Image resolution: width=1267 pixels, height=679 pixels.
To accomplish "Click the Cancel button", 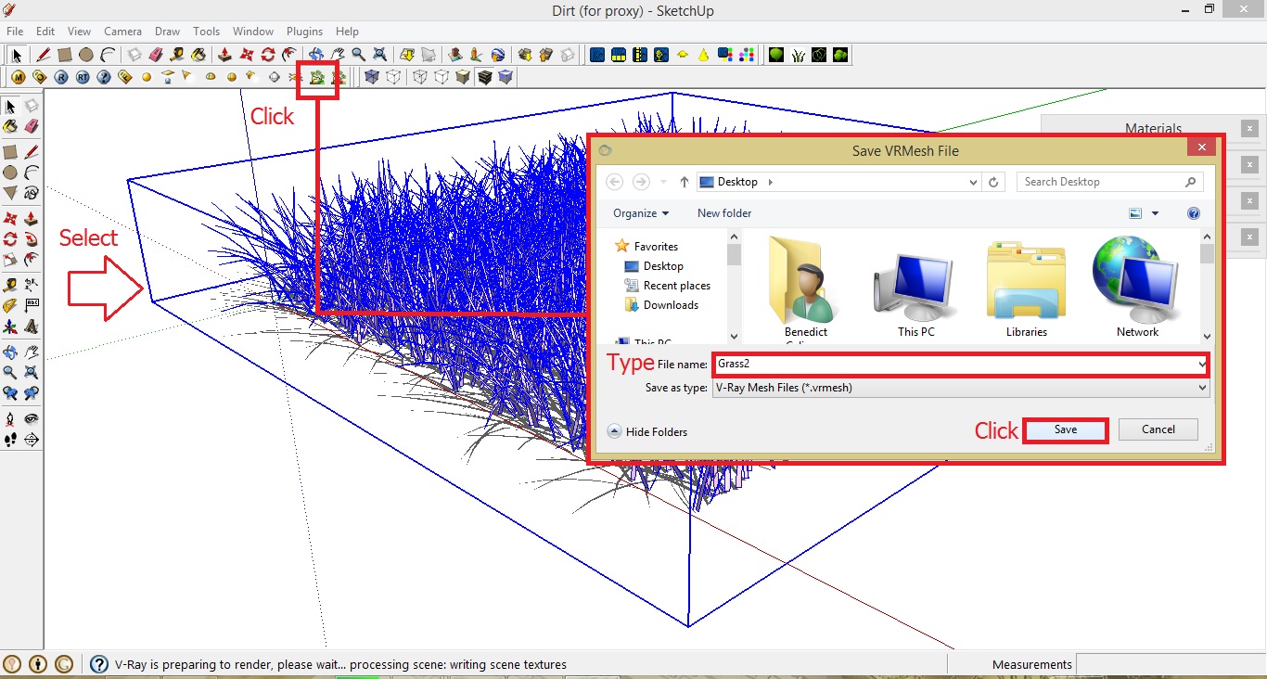I will click(x=1158, y=429).
